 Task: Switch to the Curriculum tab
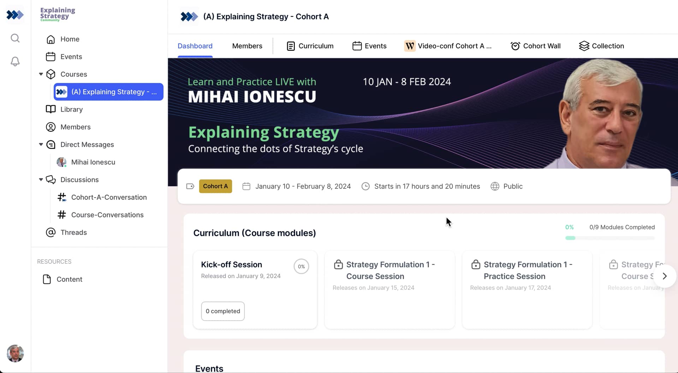pos(316,46)
